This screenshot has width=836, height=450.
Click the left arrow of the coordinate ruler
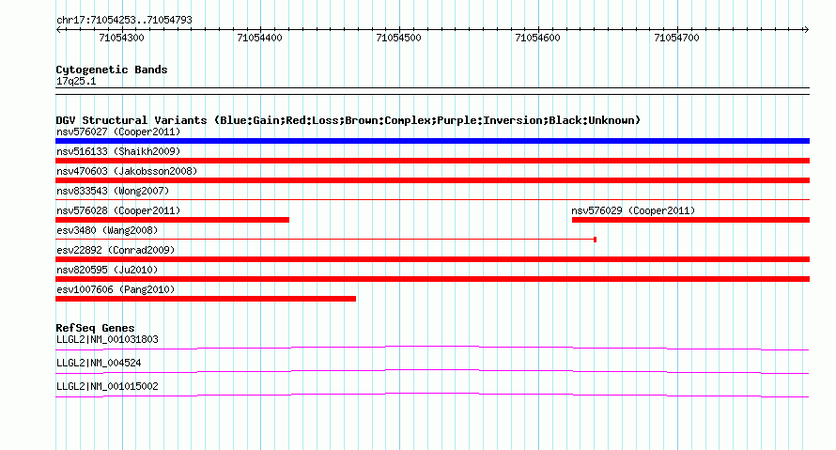[58, 30]
